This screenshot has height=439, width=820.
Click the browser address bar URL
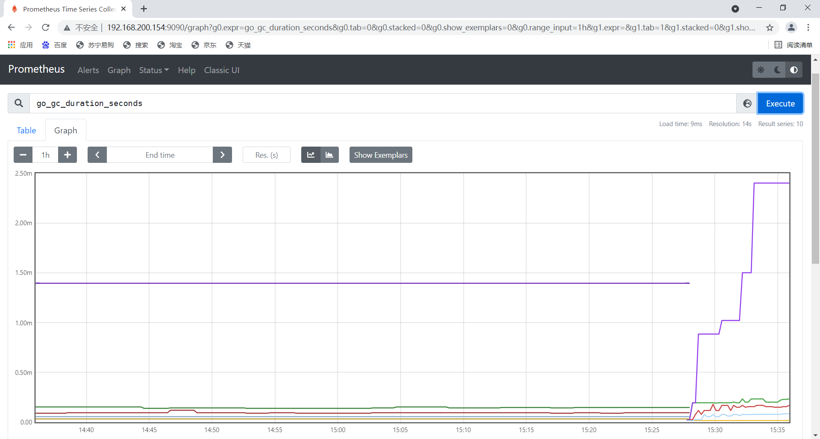pos(431,27)
